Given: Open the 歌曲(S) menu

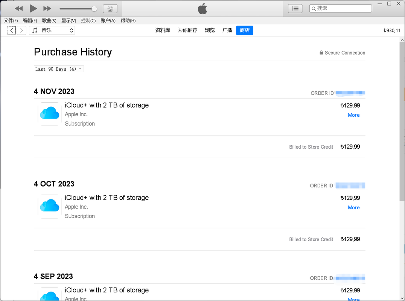Looking at the screenshot, I should coord(49,21).
